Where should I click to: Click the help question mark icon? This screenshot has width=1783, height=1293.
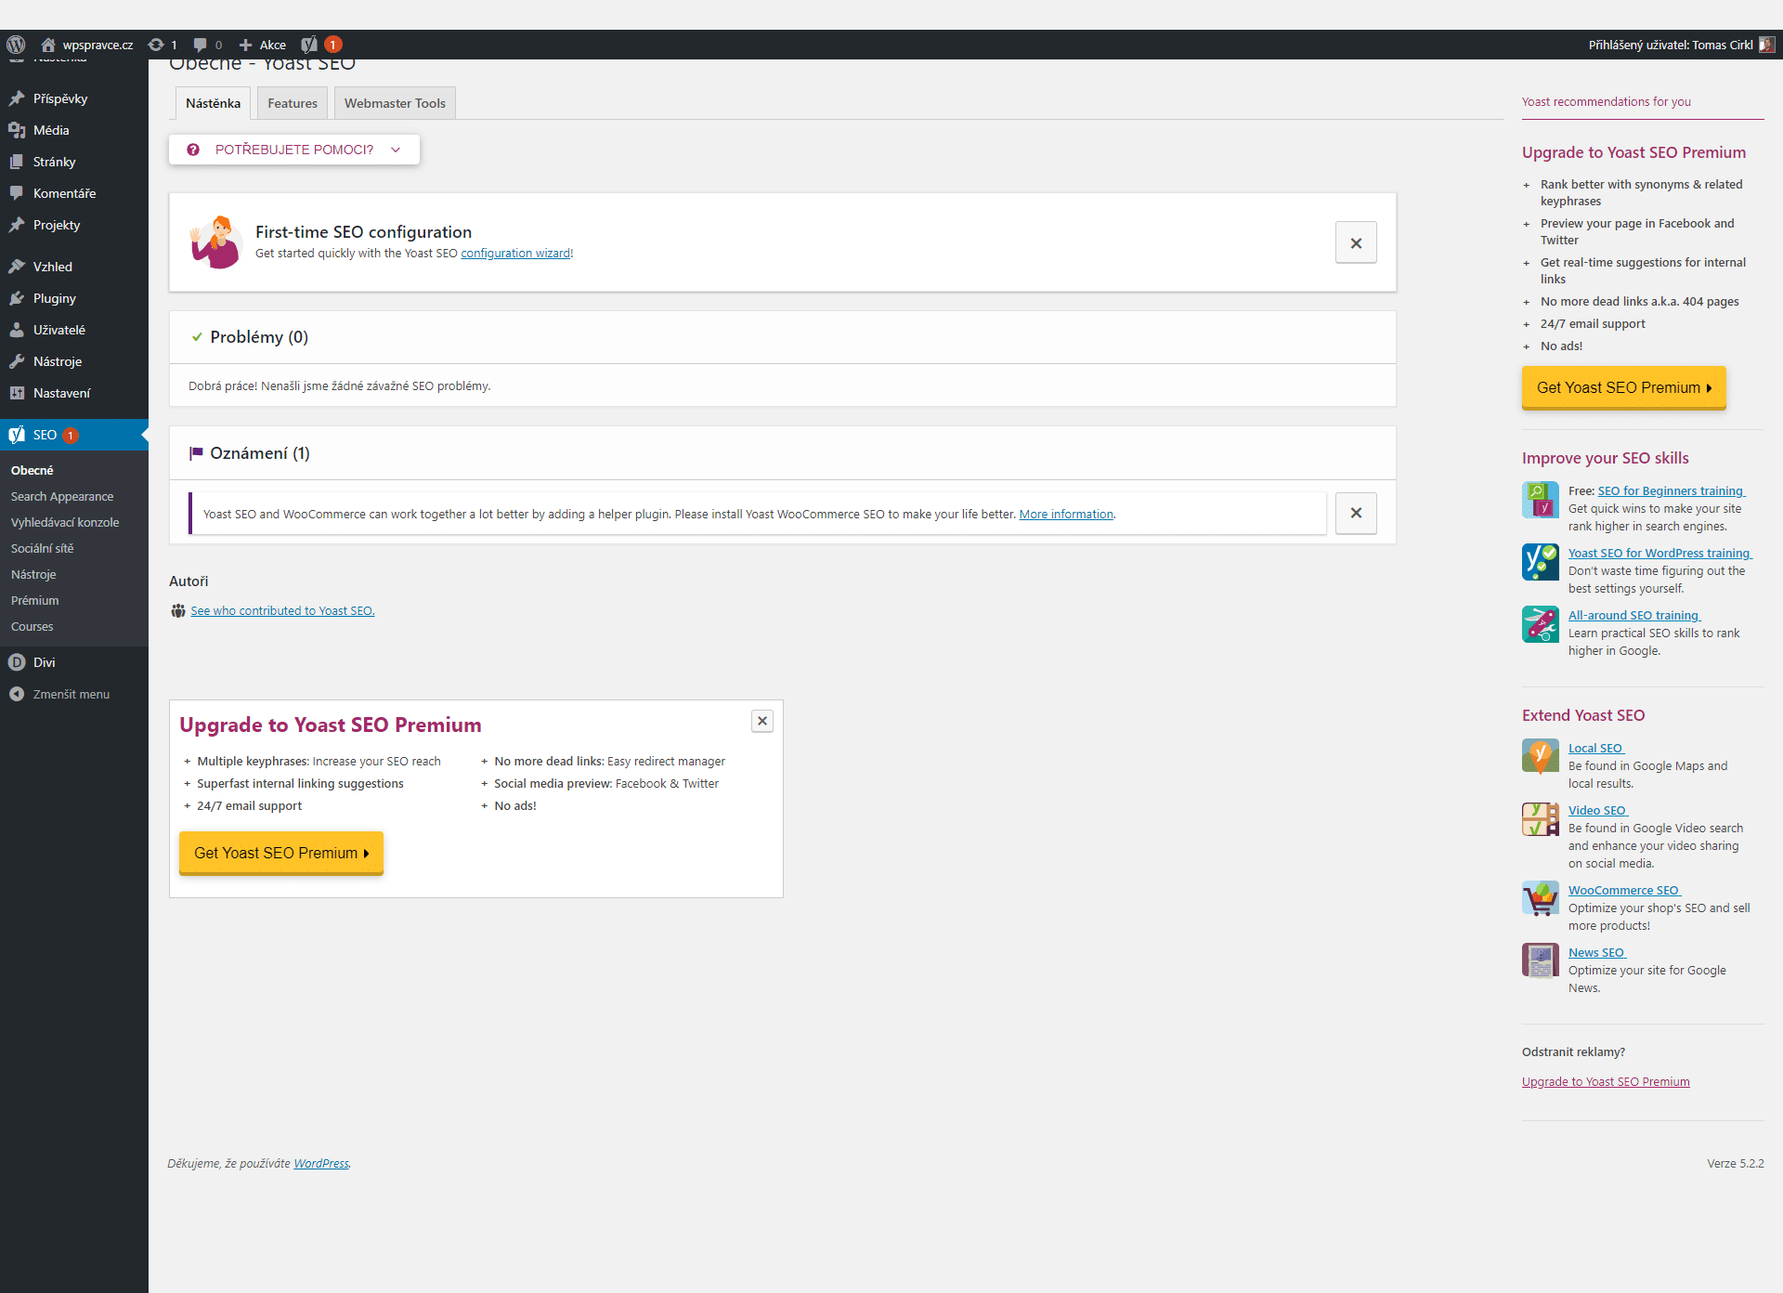(193, 150)
